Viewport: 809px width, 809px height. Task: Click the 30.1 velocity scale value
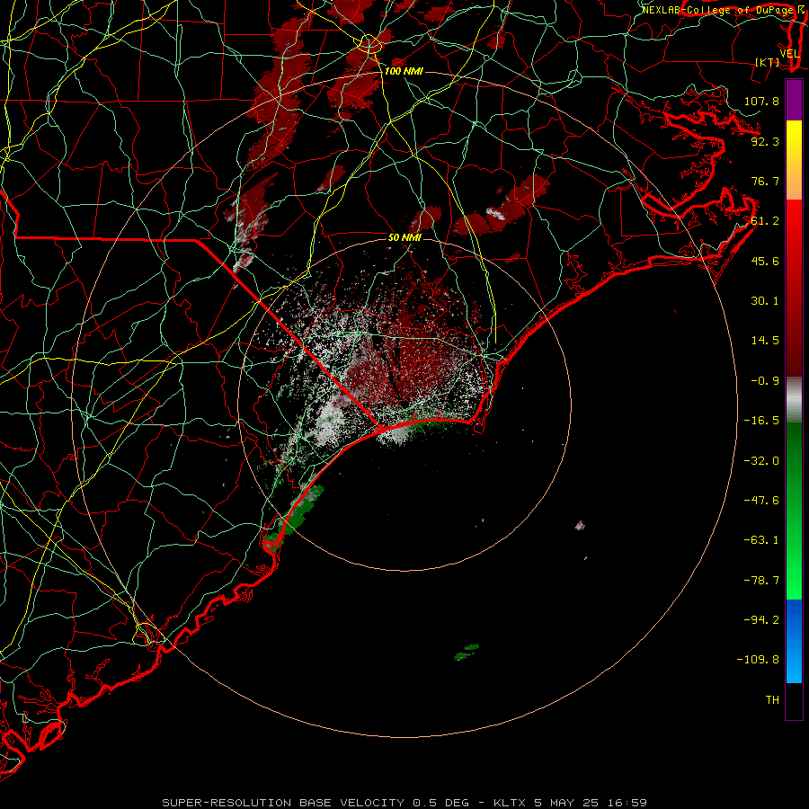[x=765, y=301]
